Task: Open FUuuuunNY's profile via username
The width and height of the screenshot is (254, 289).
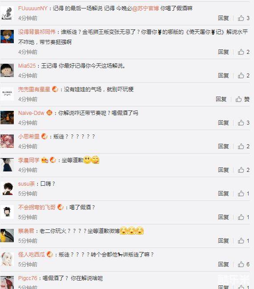Action: (33, 8)
